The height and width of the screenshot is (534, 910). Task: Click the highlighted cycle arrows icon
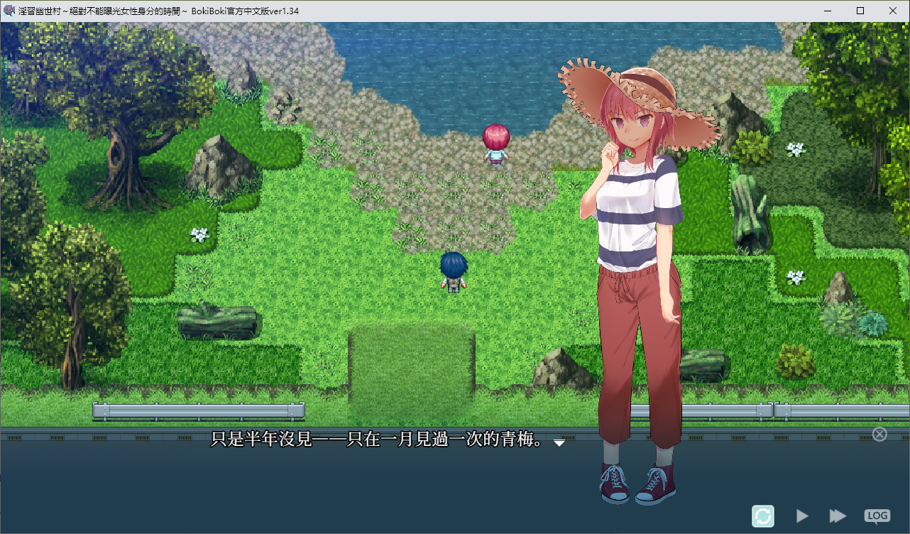763,516
